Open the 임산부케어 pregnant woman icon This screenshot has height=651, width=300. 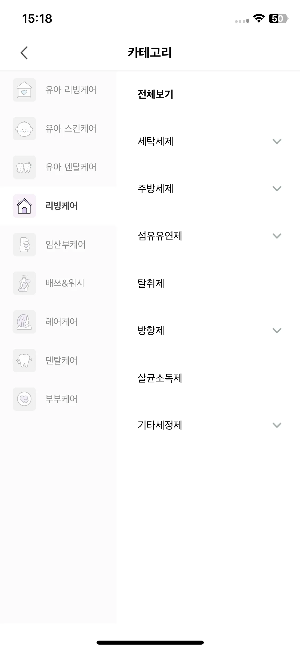click(24, 245)
